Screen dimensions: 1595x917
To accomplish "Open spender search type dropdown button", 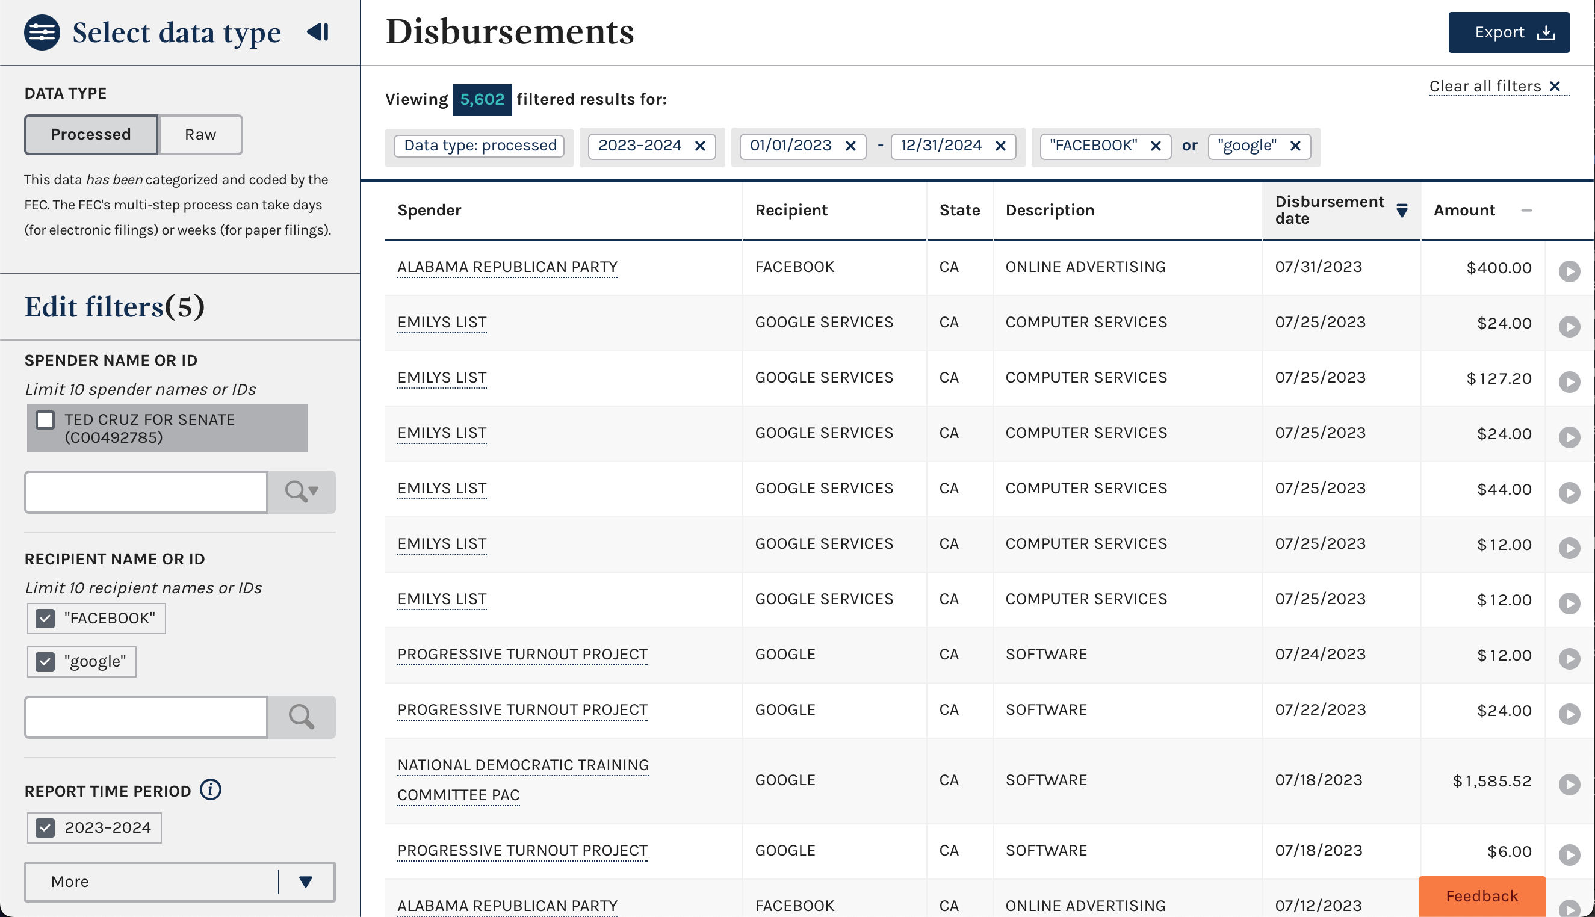I will tap(301, 491).
